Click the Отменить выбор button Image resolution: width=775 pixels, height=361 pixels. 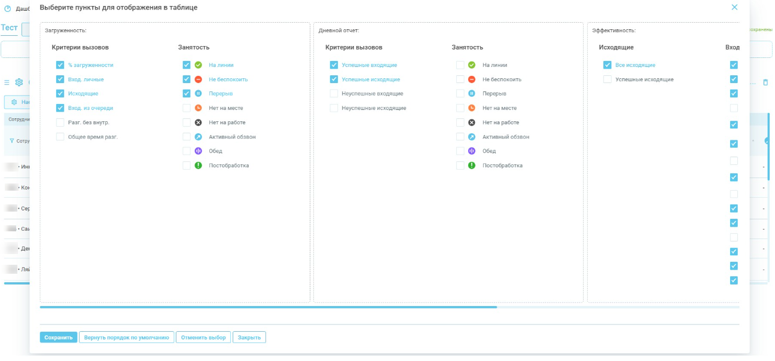tap(203, 338)
